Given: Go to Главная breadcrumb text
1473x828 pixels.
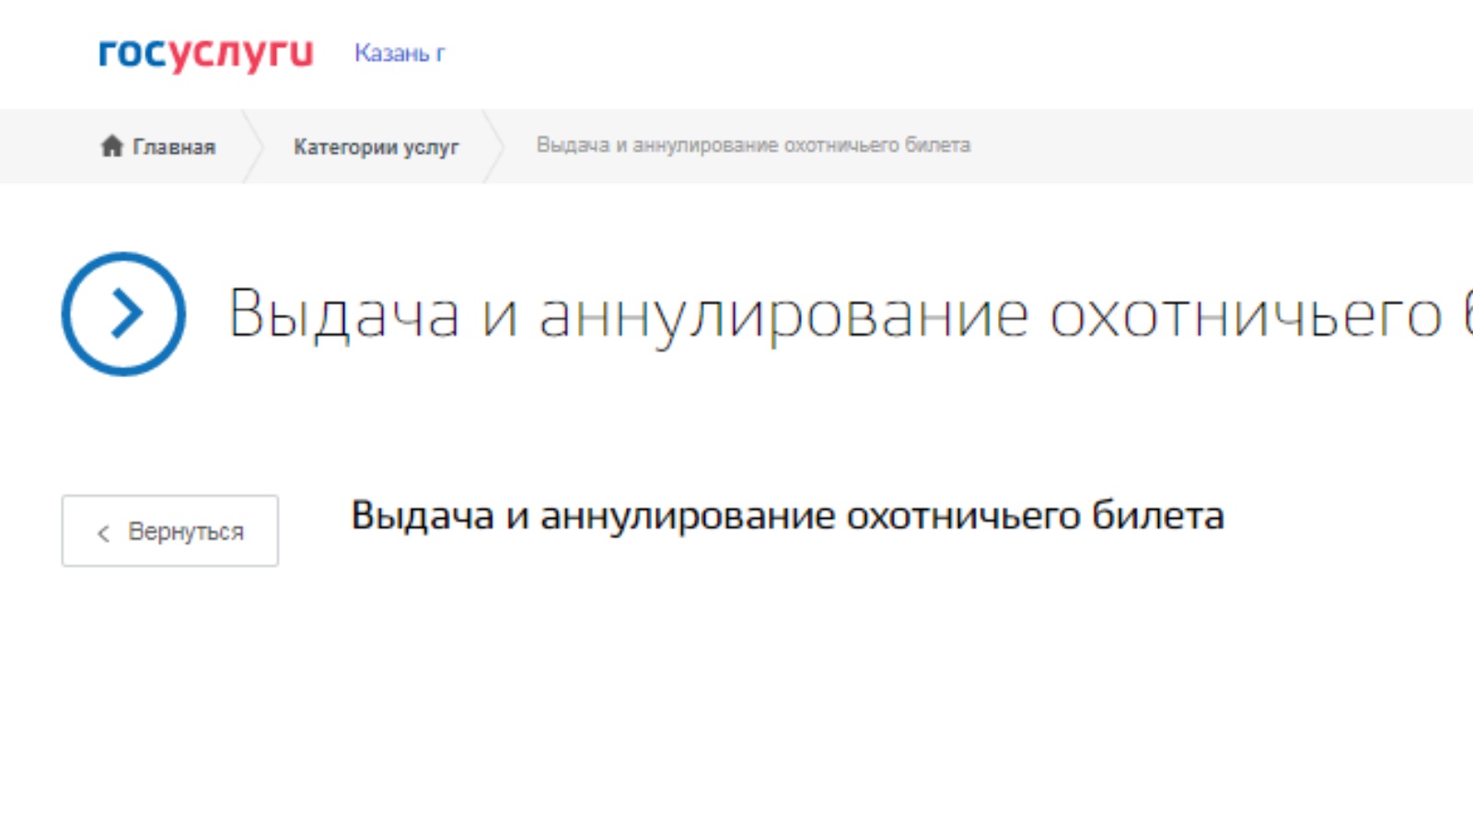Looking at the screenshot, I should point(174,147).
